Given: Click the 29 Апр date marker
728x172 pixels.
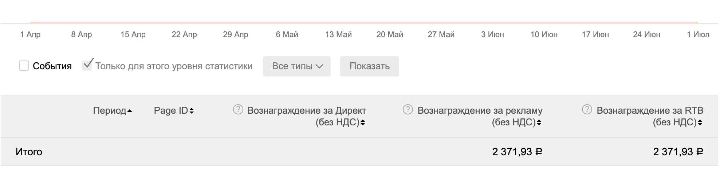Looking at the screenshot, I should coord(236,35).
